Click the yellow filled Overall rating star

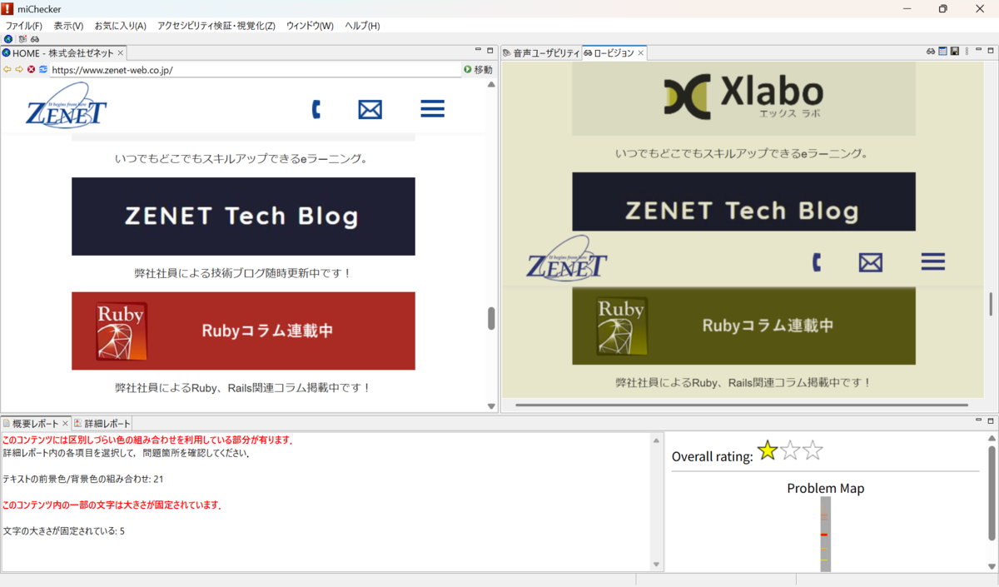tap(768, 451)
